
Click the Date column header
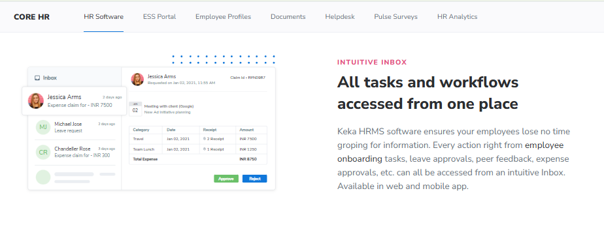(x=171, y=130)
